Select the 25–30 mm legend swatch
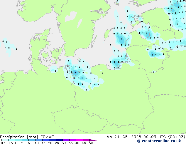Viewport: 186px width, 144px height. click(59, 140)
